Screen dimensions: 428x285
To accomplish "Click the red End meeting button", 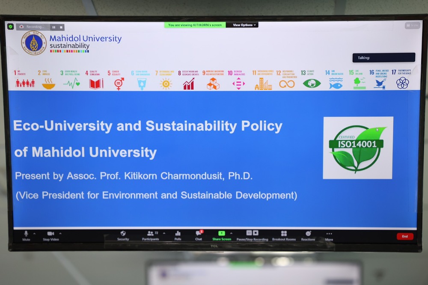I will tap(404, 236).
